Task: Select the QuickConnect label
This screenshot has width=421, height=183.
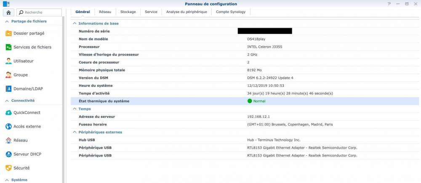Action: pos(27,112)
